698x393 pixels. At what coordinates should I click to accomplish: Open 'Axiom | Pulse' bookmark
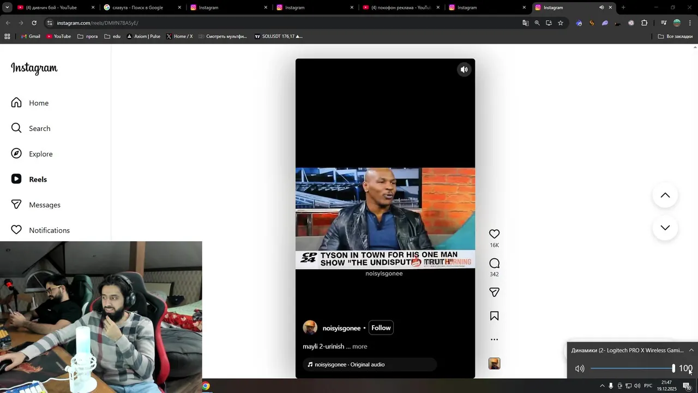click(143, 37)
